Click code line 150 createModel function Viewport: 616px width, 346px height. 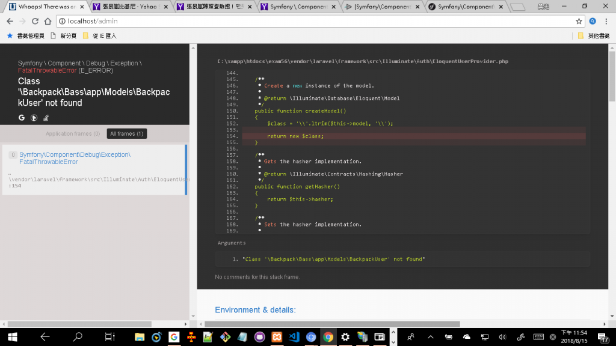coord(300,111)
